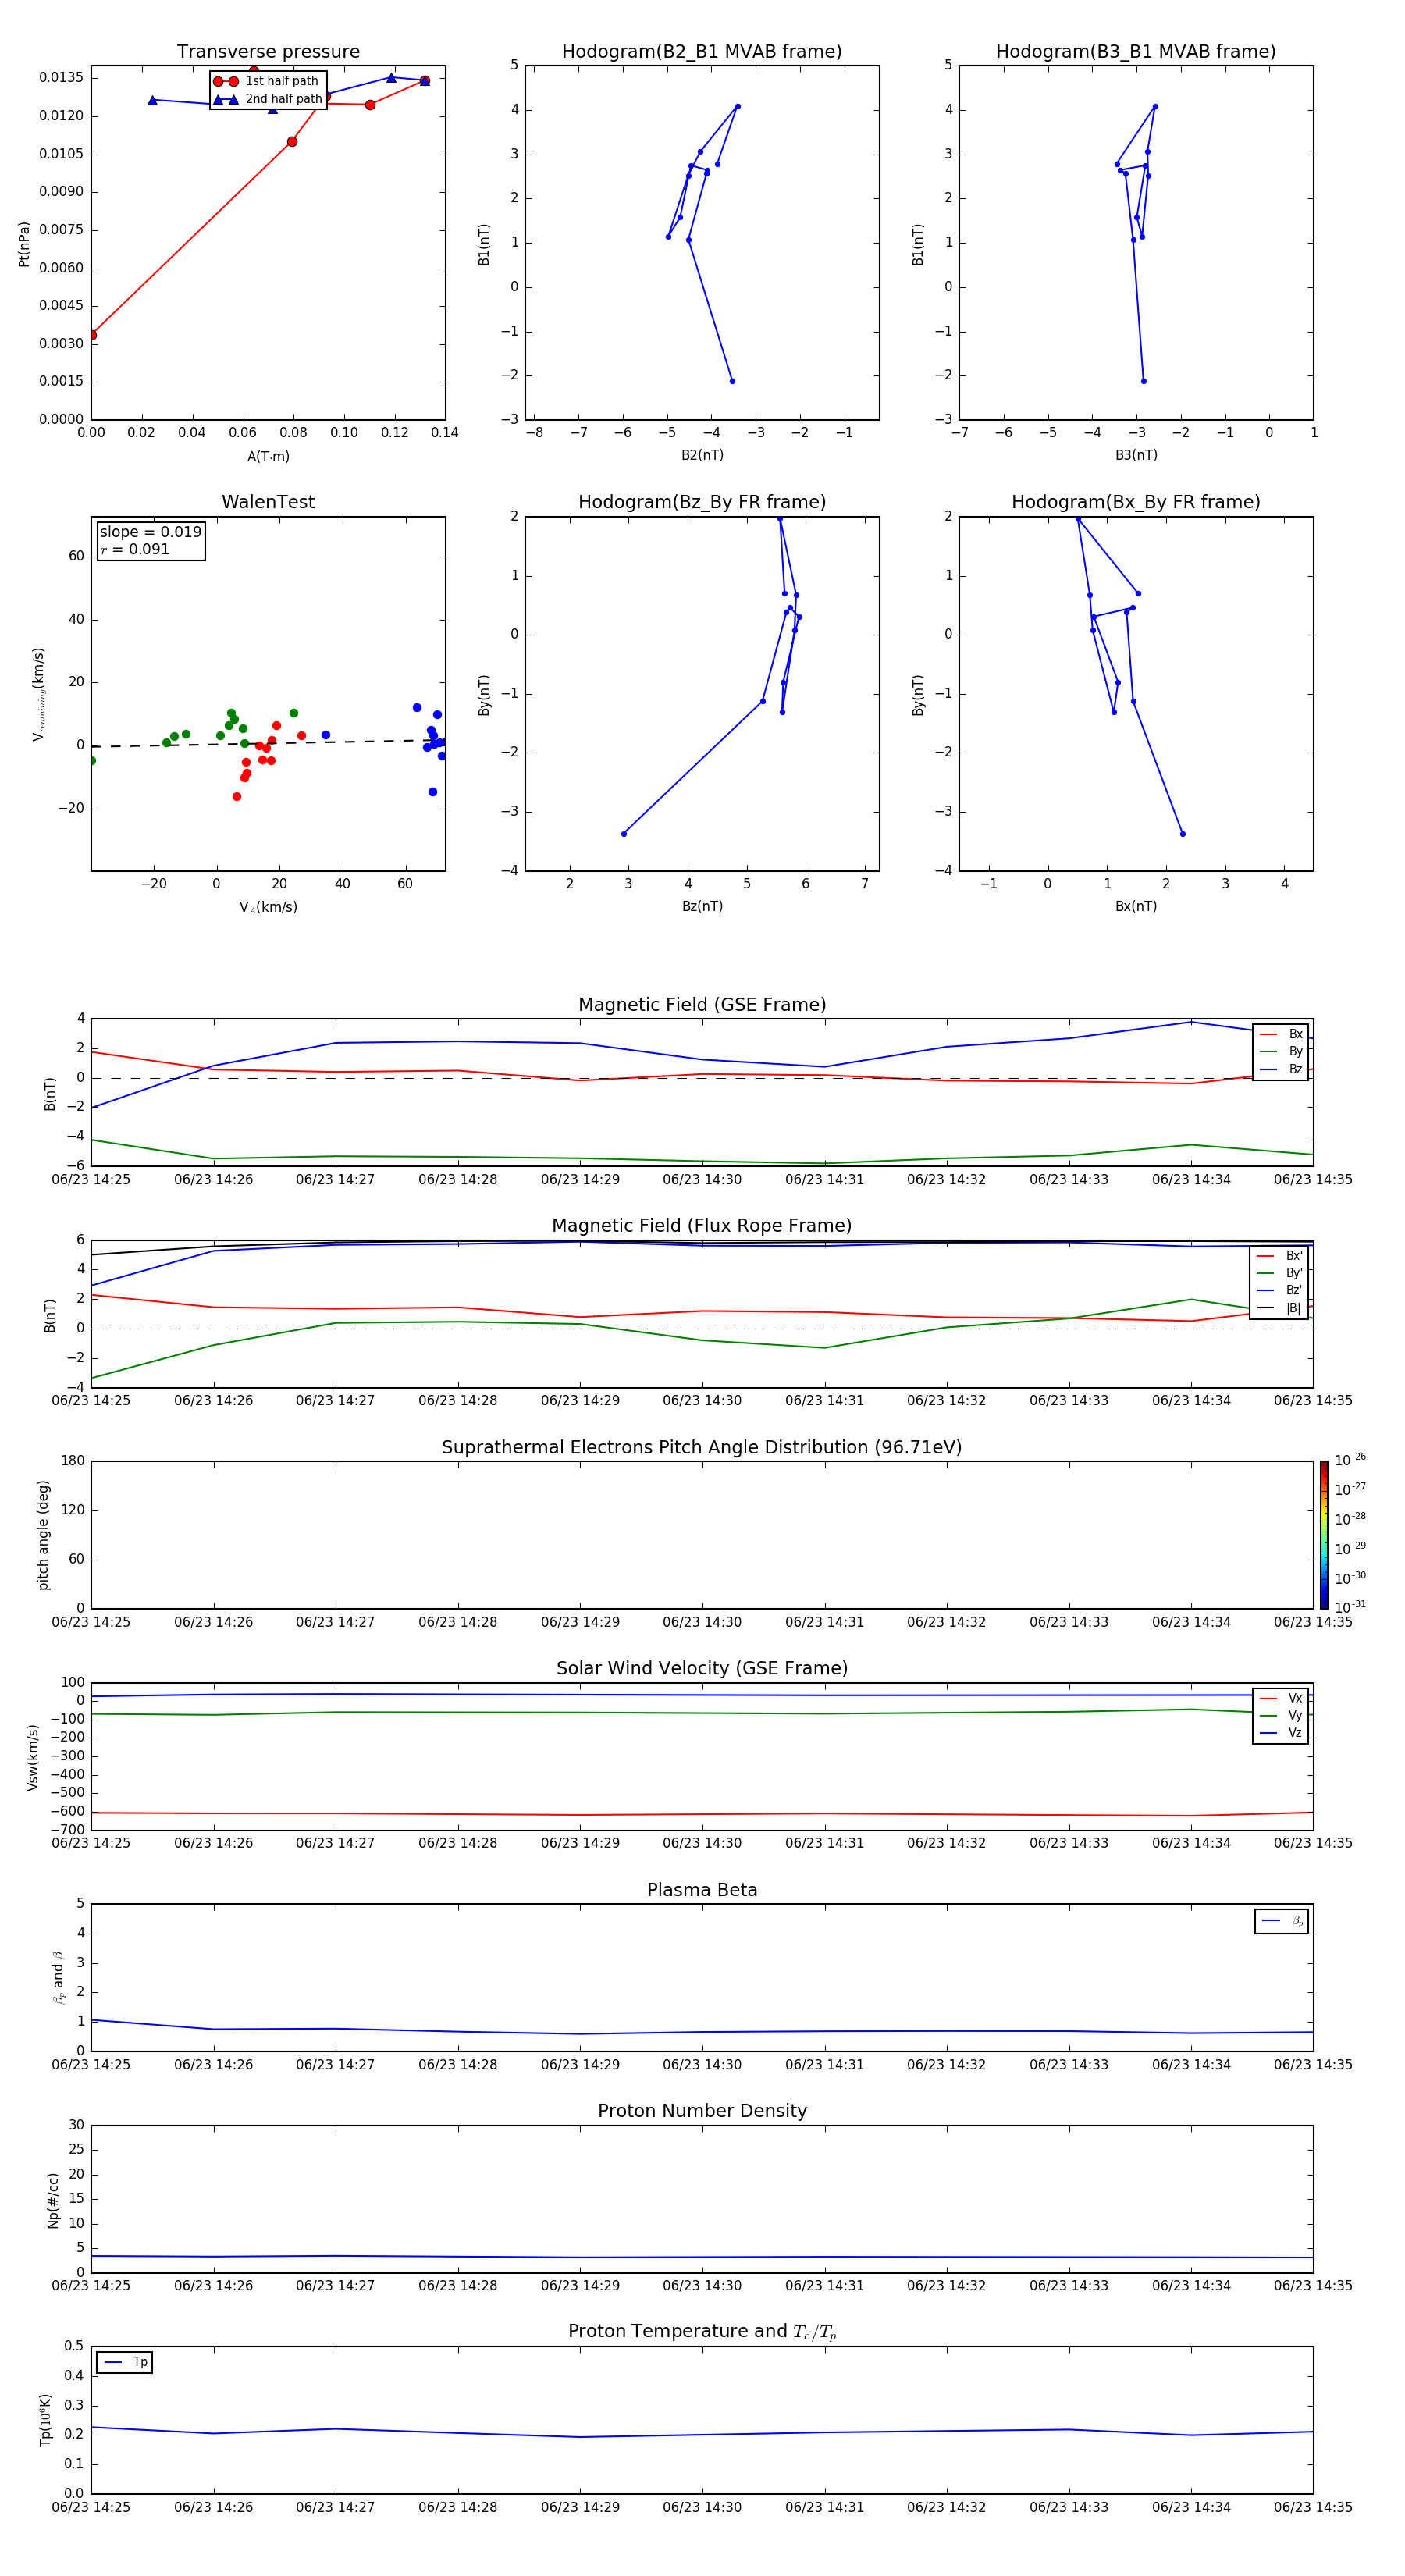Click the 'Vz' velocity legend entry
The image size is (1405, 2576).
(1281, 1733)
